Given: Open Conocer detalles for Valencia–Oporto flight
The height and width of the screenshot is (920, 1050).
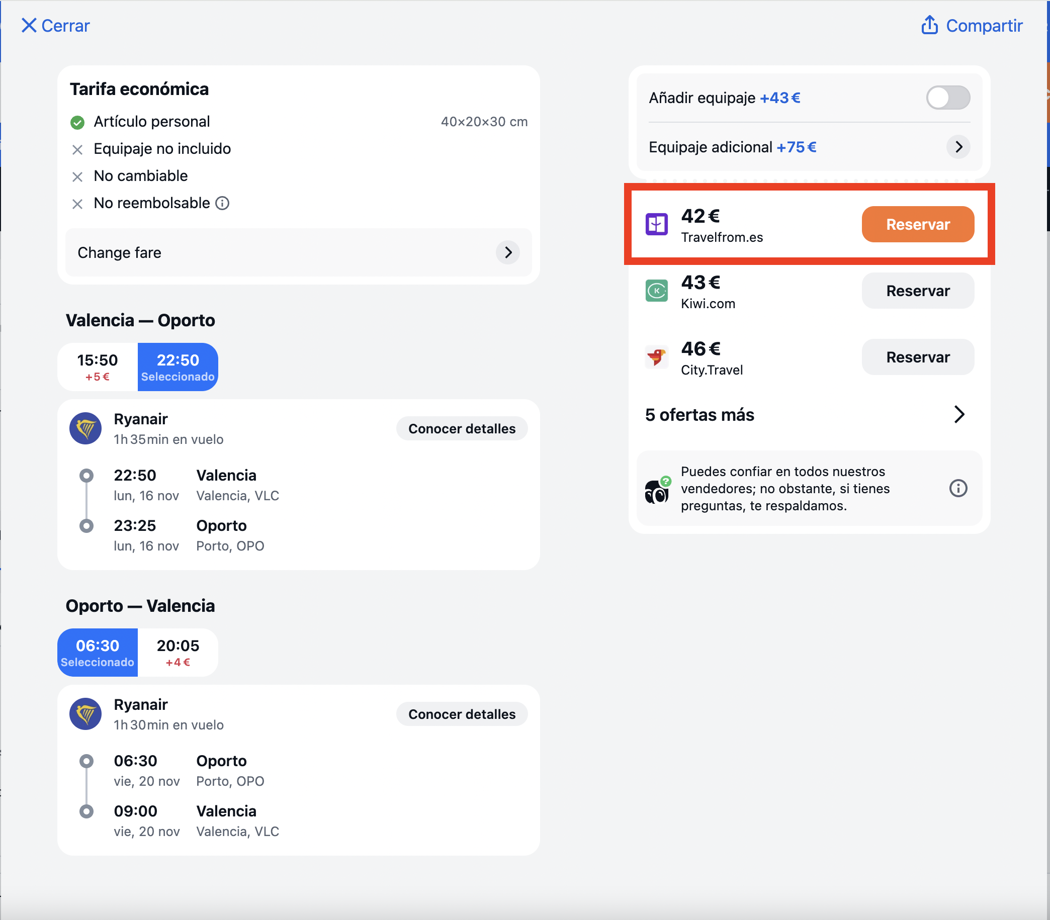Looking at the screenshot, I should (x=462, y=428).
